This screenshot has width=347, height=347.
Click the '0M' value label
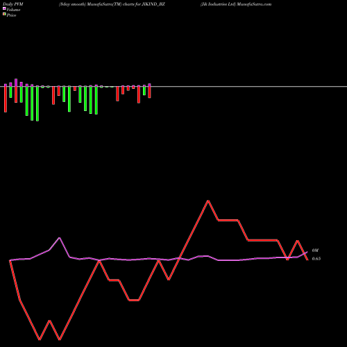(x=315, y=251)
